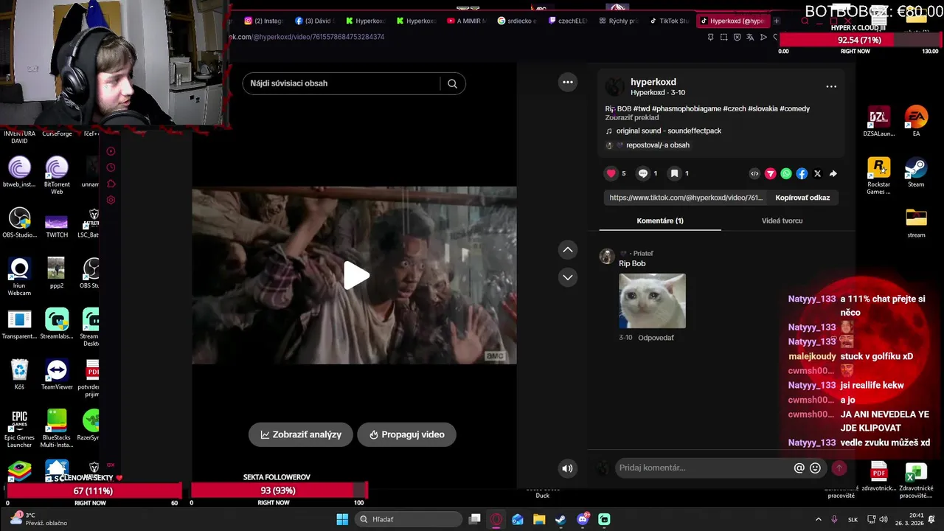The width and height of the screenshot is (944, 531).
Task: Open hyperkoxd profile avatar
Action: [614, 87]
